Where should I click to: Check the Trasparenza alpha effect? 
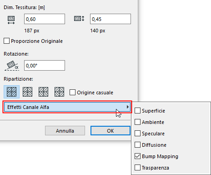click(x=137, y=168)
